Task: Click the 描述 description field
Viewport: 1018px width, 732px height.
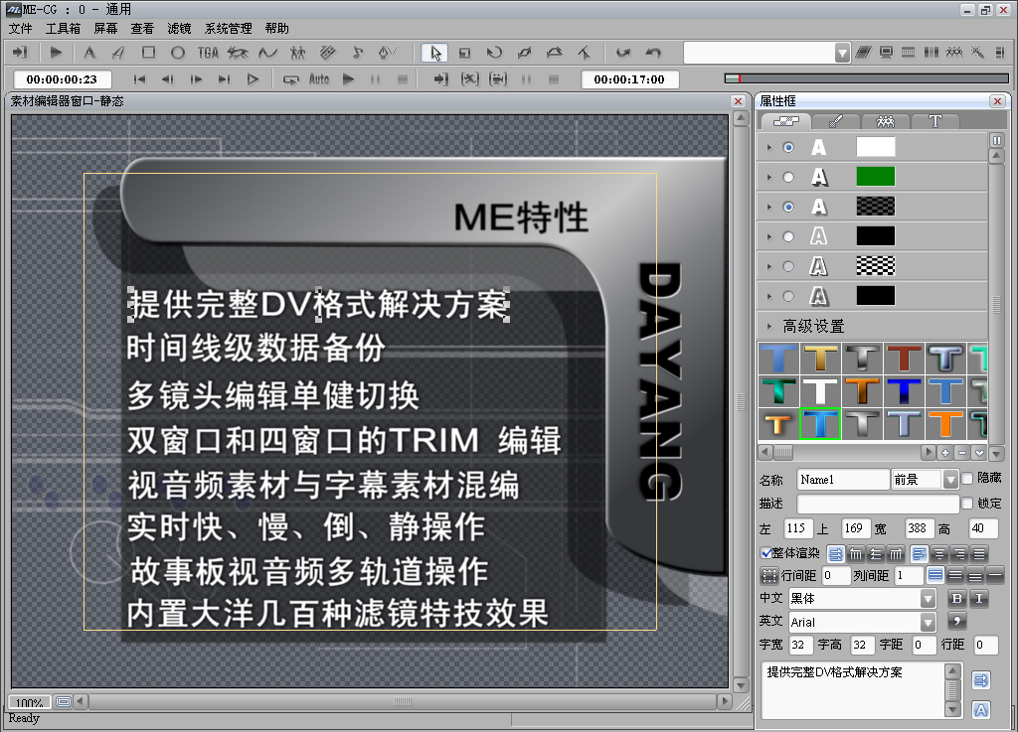Action: (x=878, y=504)
